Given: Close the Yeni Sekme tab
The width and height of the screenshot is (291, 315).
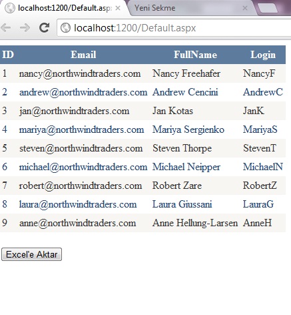Looking at the screenshot, I should coord(245,8).
